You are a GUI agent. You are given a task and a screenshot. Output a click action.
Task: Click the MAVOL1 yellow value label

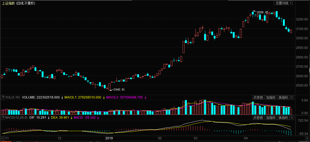tap(83, 97)
